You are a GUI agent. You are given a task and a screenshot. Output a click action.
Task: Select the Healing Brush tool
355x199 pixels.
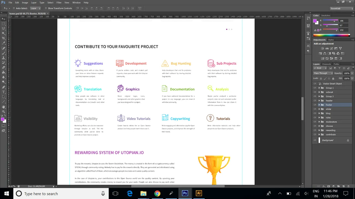3,48
